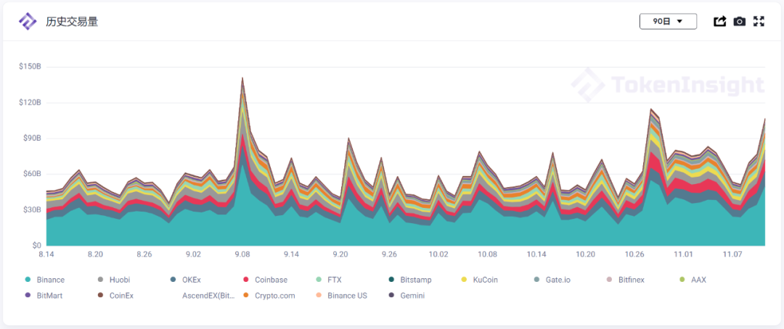Open the 90日 time range dropdown

coord(668,22)
